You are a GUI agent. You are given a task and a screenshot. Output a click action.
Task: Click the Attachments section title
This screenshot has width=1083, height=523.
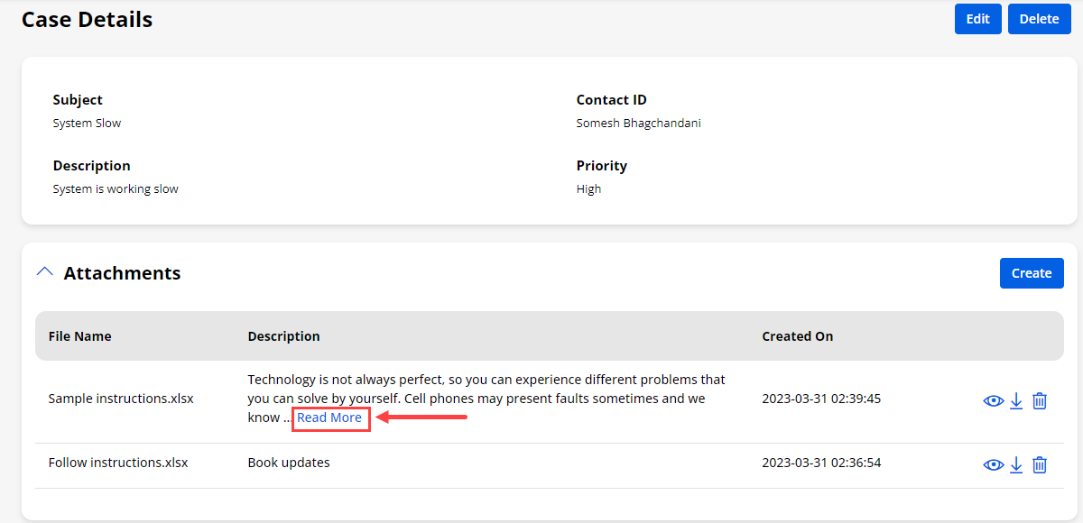122,273
